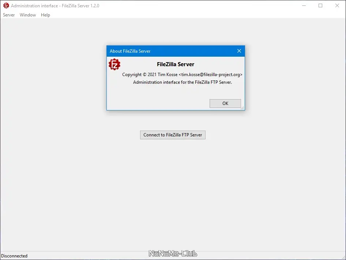This screenshot has height=260, width=346.
Task: Open the Window menu
Action: (28, 15)
